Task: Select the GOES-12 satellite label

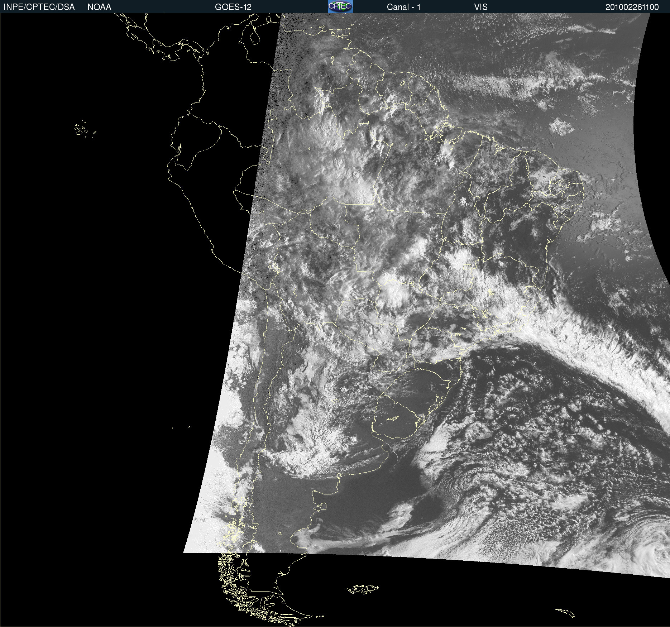Action: coord(233,7)
